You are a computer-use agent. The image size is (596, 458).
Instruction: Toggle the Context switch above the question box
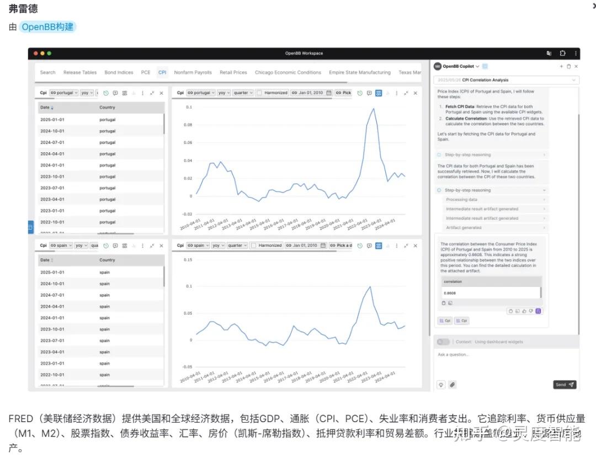point(444,341)
